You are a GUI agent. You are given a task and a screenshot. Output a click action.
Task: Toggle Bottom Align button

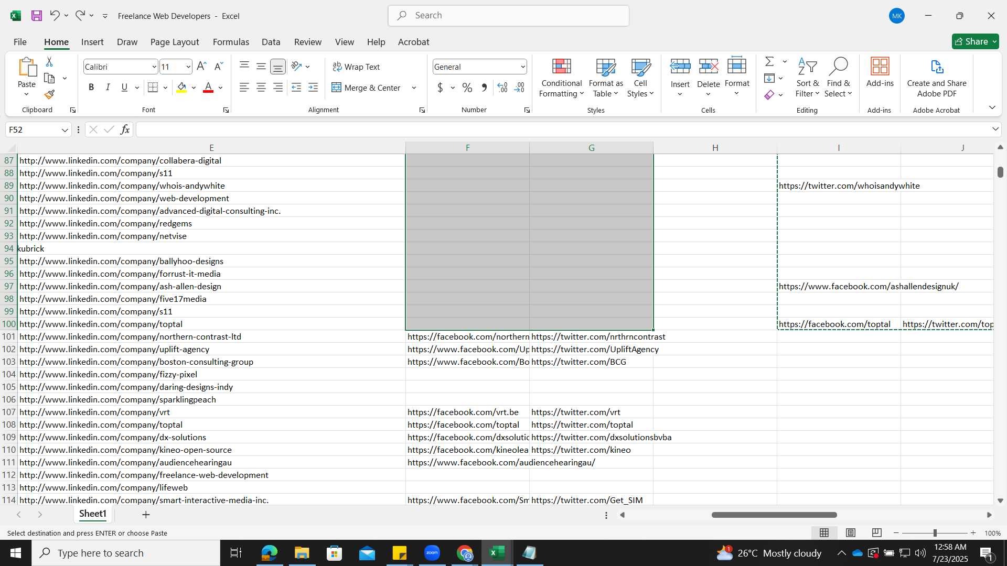click(x=278, y=67)
